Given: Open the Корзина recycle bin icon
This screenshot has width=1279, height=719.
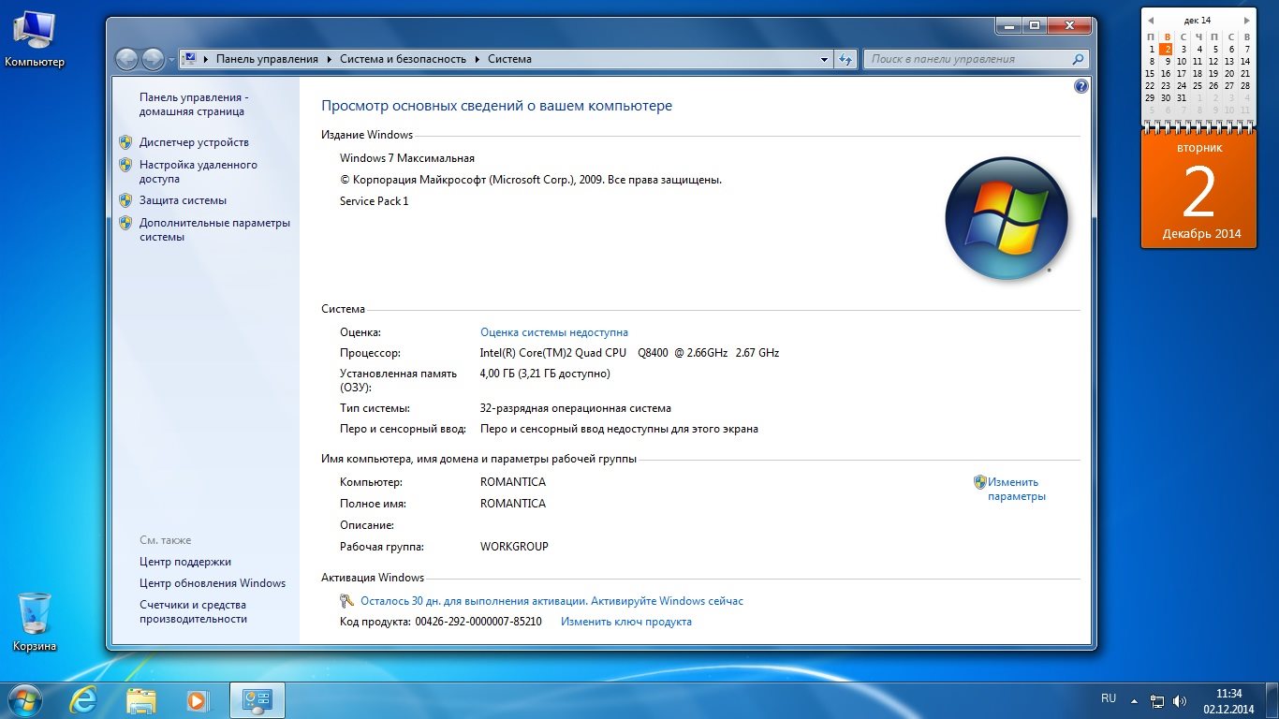Looking at the screenshot, I should coord(35,622).
